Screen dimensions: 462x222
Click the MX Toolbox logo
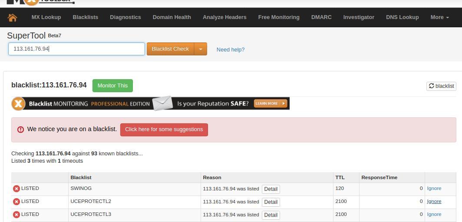(40, 2)
